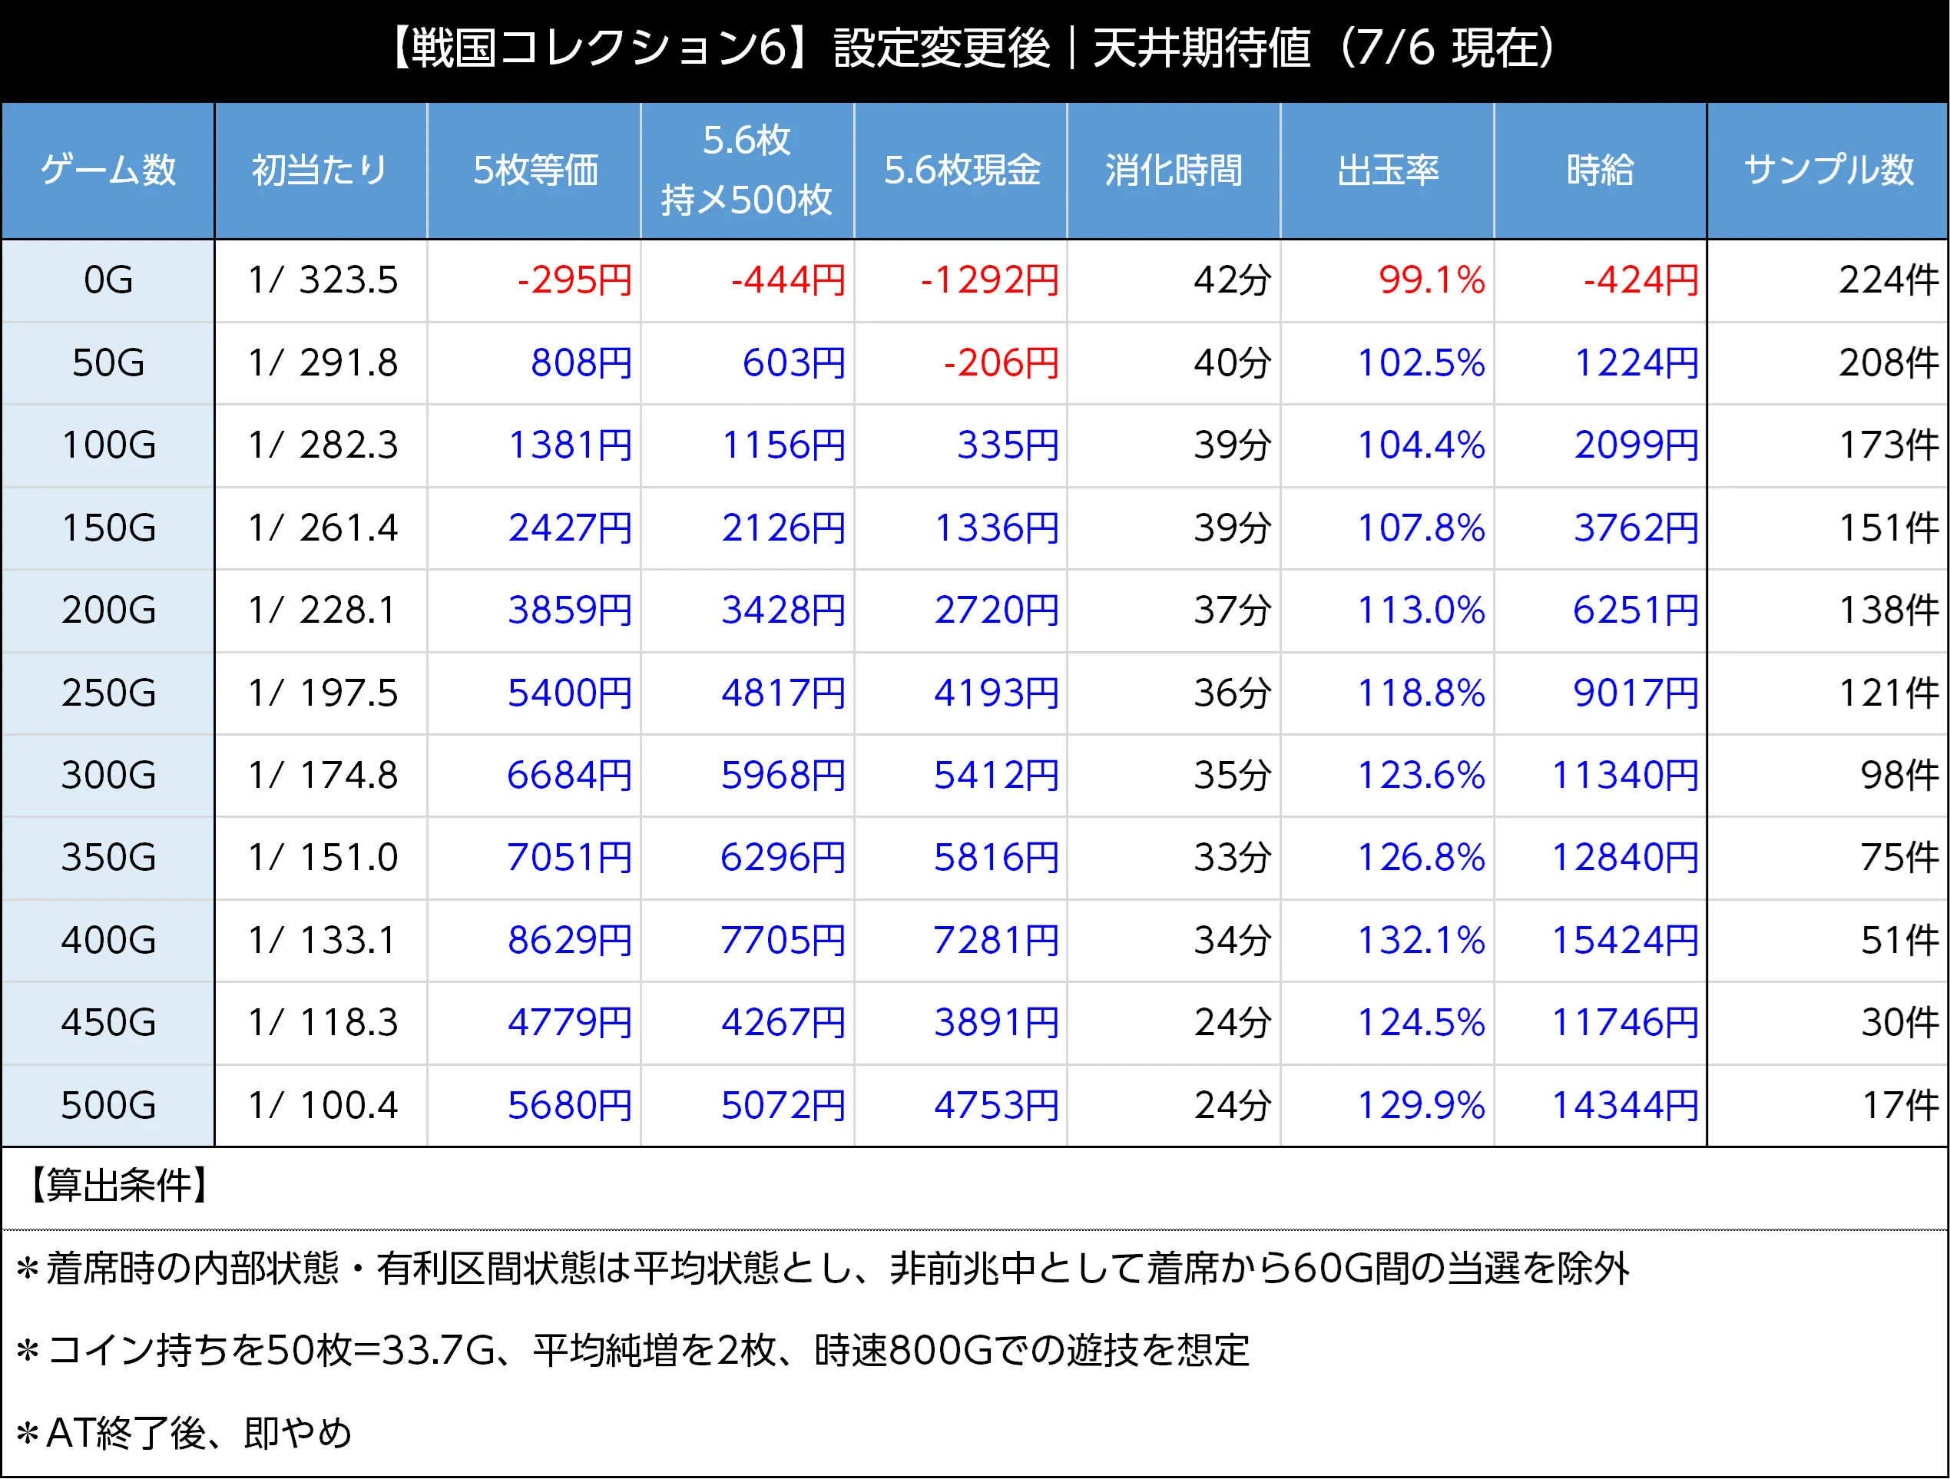Click the 151件 sample count
1950x1479 pixels.
(1889, 528)
